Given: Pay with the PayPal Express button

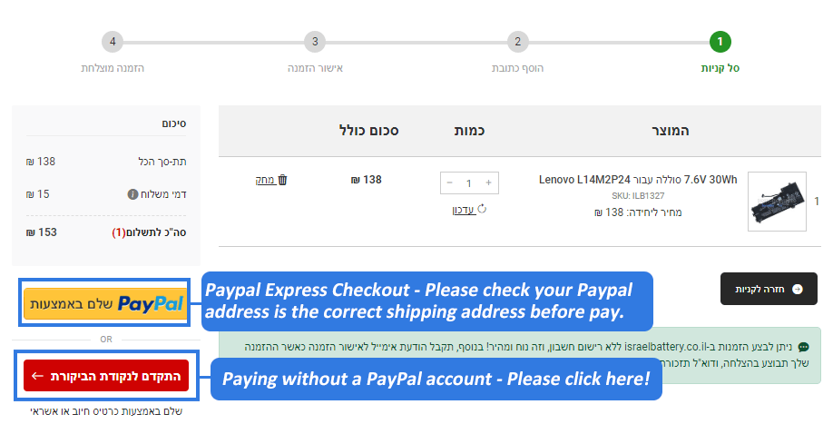Looking at the screenshot, I should [106, 303].
